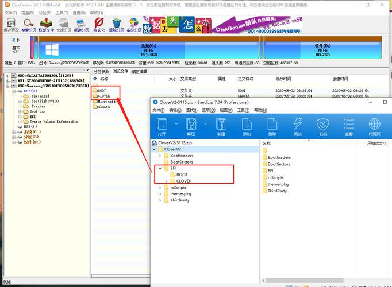Click Bandizip 解压 extract icon

coord(191,126)
